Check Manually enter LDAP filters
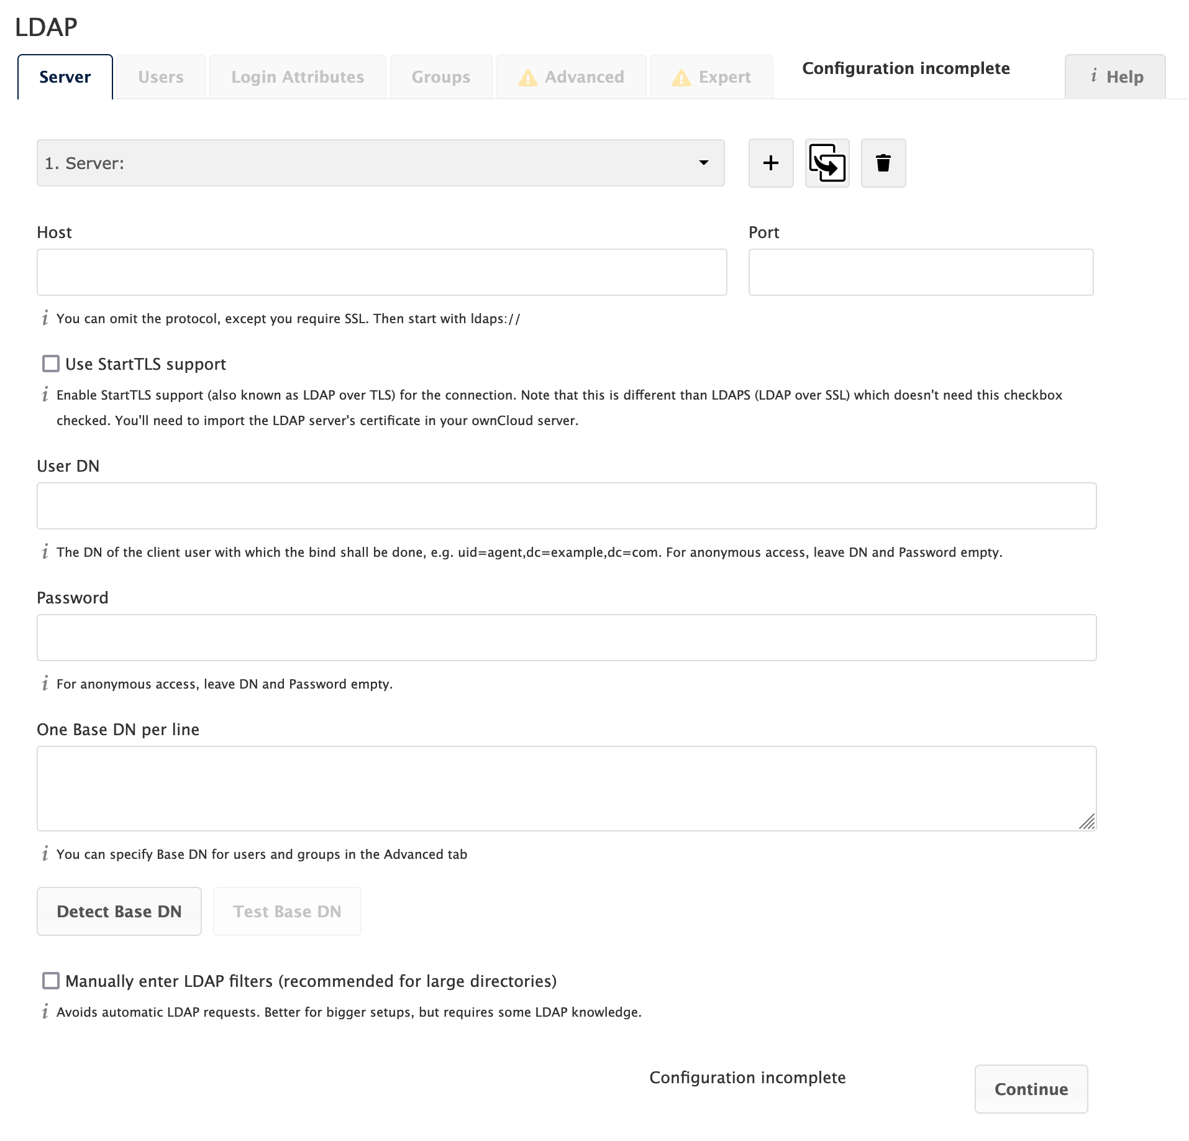The image size is (1189, 1141). point(50,981)
